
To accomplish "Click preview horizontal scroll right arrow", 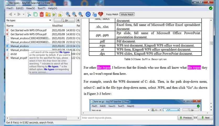I will pos(207,113).
